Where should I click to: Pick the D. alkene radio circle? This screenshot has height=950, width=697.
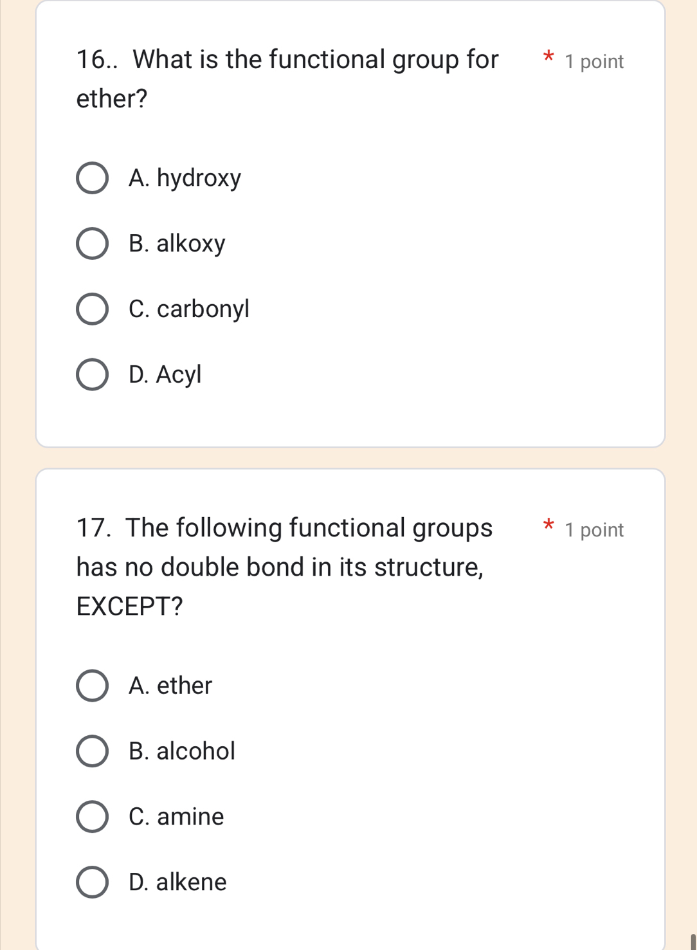[x=92, y=882]
